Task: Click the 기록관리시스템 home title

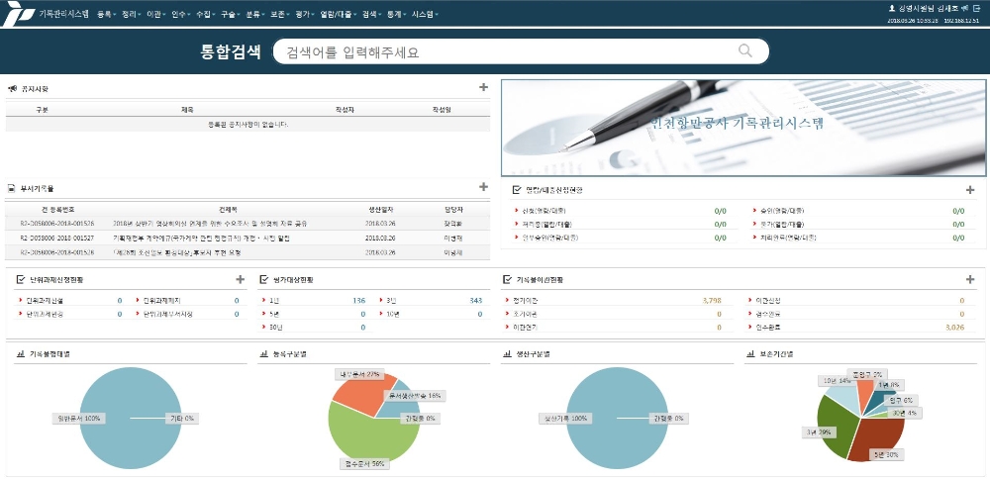Action: tap(63, 14)
